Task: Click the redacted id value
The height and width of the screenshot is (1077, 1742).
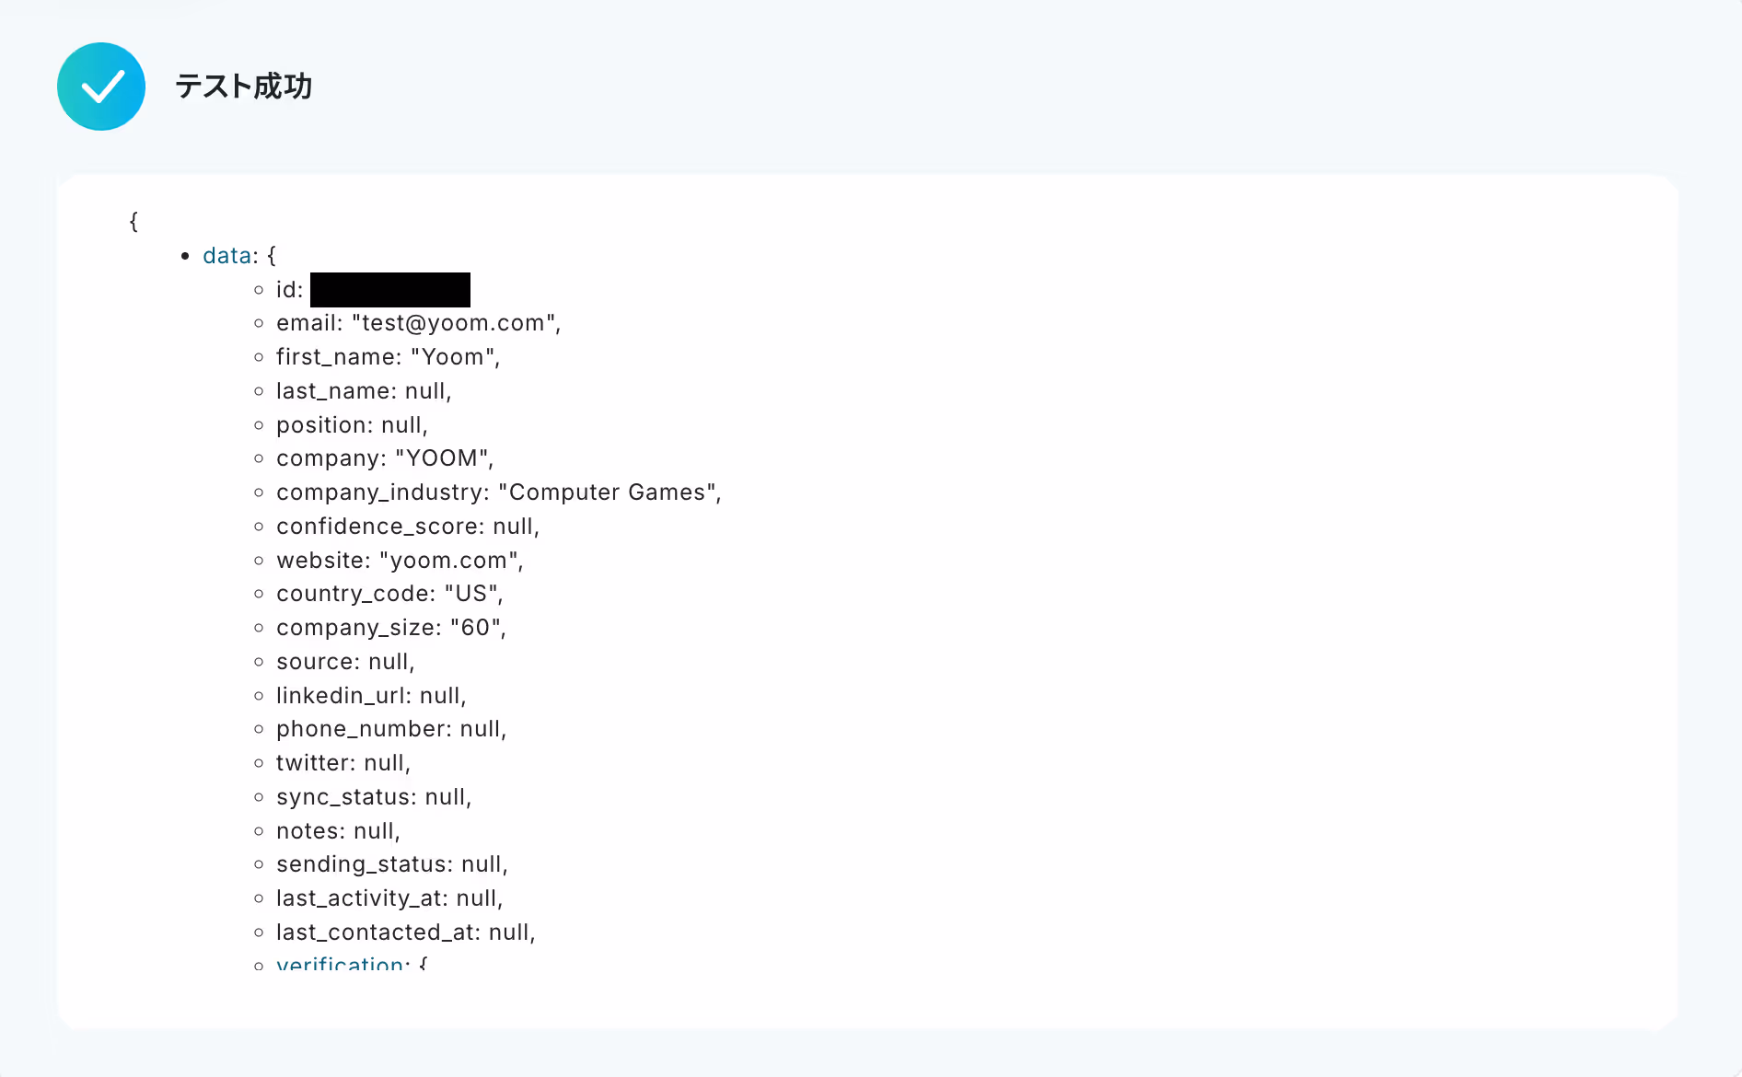Action: point(390,290)
